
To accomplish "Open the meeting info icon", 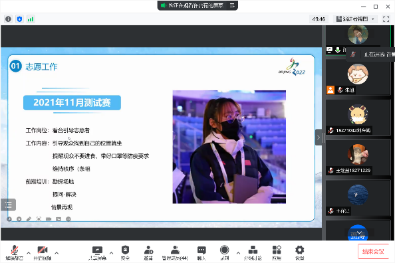I will pyautogui.click(x=8, y=19).
